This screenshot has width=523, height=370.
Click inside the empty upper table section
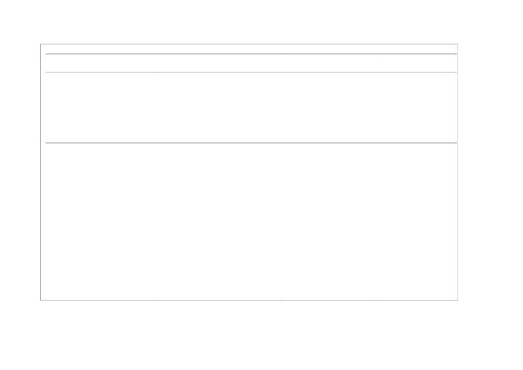(x=251, y=107)
